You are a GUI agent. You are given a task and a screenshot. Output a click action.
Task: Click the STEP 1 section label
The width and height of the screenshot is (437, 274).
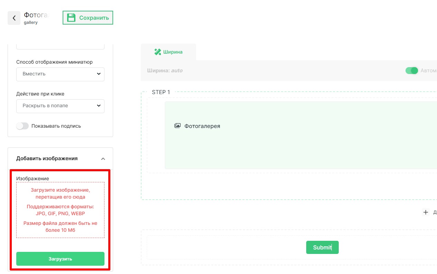(161, 92)
